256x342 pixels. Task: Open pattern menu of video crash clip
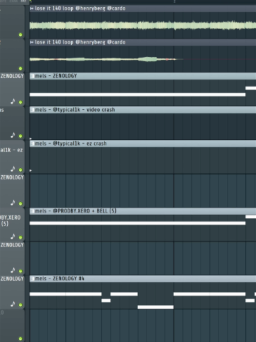32,110
